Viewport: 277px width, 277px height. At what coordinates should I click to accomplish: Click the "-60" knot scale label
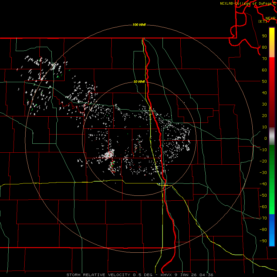pos(263,207)
